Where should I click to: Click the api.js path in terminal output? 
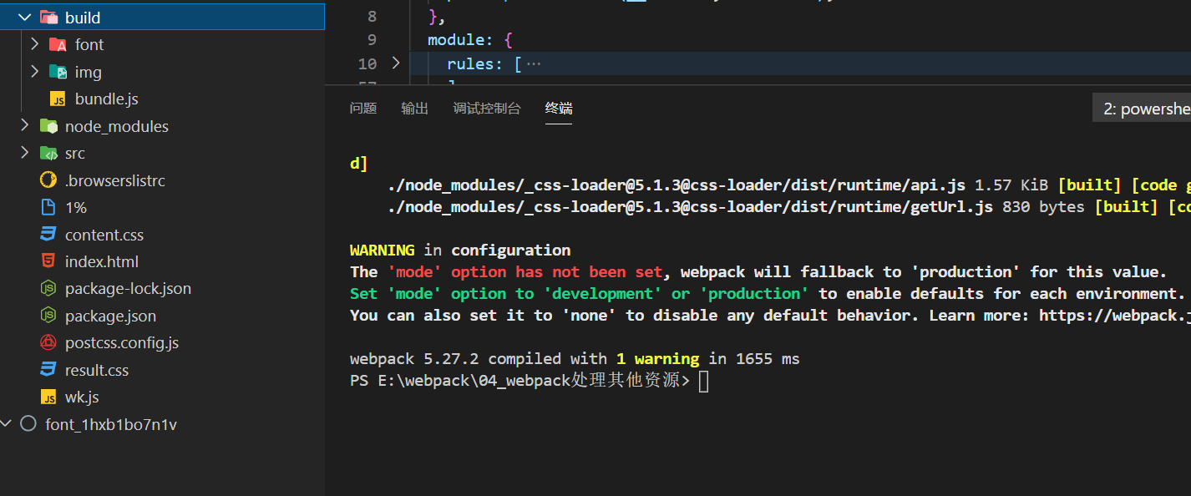677,185
